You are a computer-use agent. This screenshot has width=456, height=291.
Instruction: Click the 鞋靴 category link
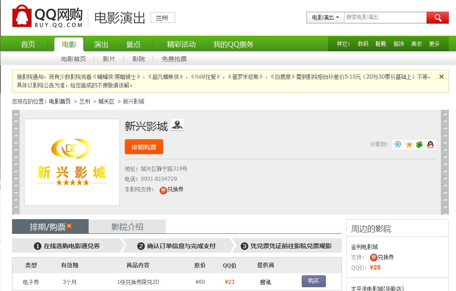pos(381,44)
